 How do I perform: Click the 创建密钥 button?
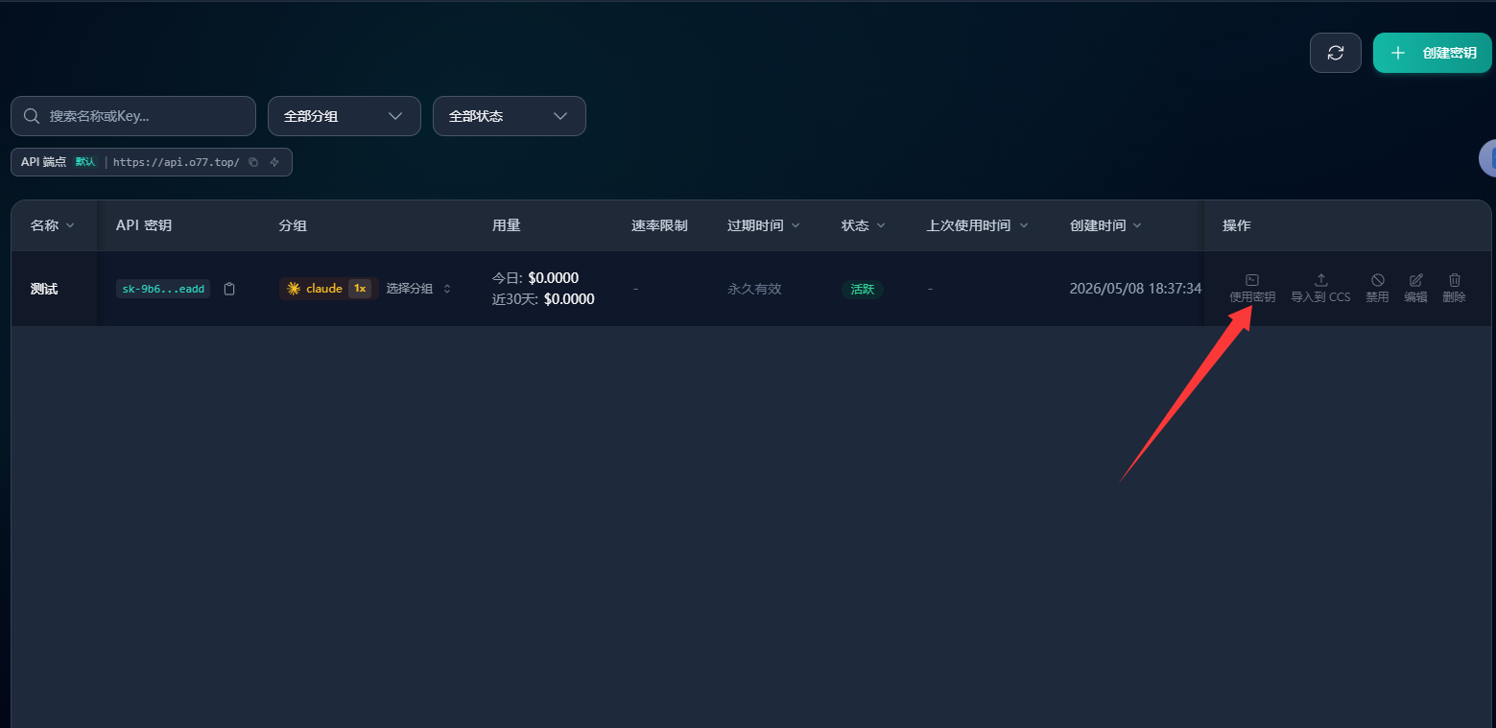coord(1432,53)
